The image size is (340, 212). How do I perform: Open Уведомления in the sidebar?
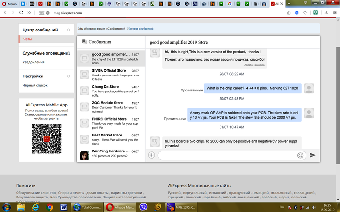[x=34, y=62]
